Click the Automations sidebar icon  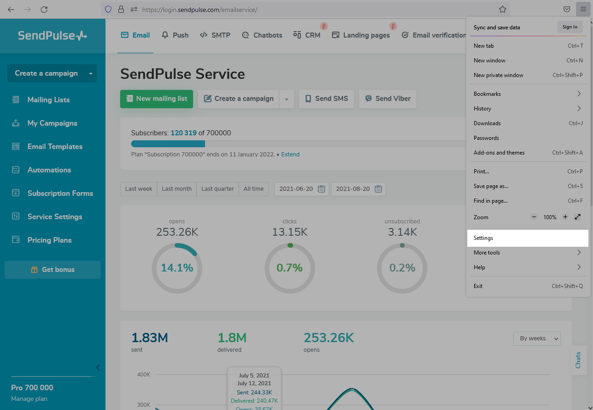pos(16,170)
